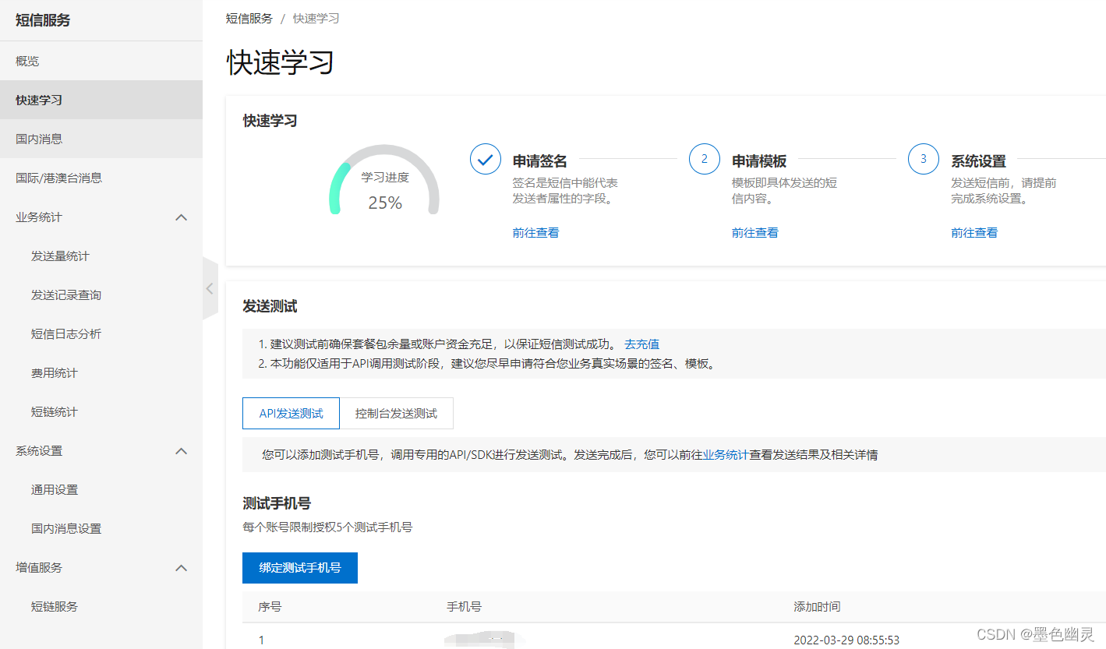Click the 短信服务 breadcrumb link

tap(249, 18)
